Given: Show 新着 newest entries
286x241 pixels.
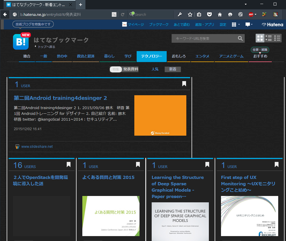Looking at the screenshot, I should (x=172, y=69).
